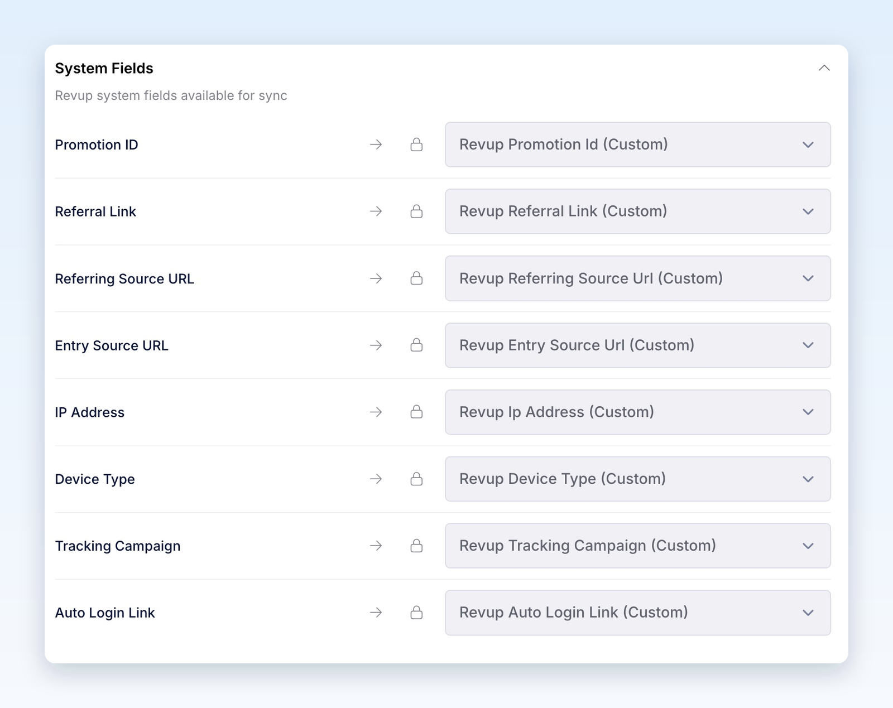Open the Revup Entry Source Url dropdown
The image size is (893, 708).
point(637,345)
